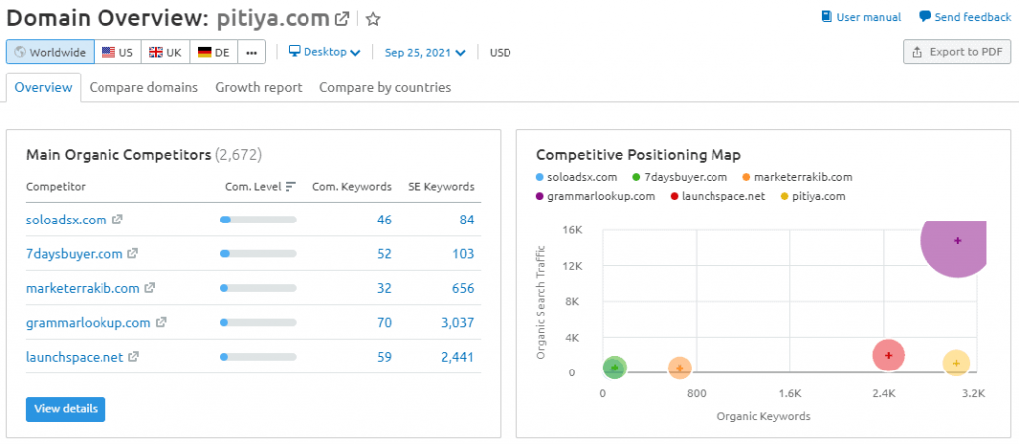
Task: Open Compare by countries tab
Action: click(385, 87)
